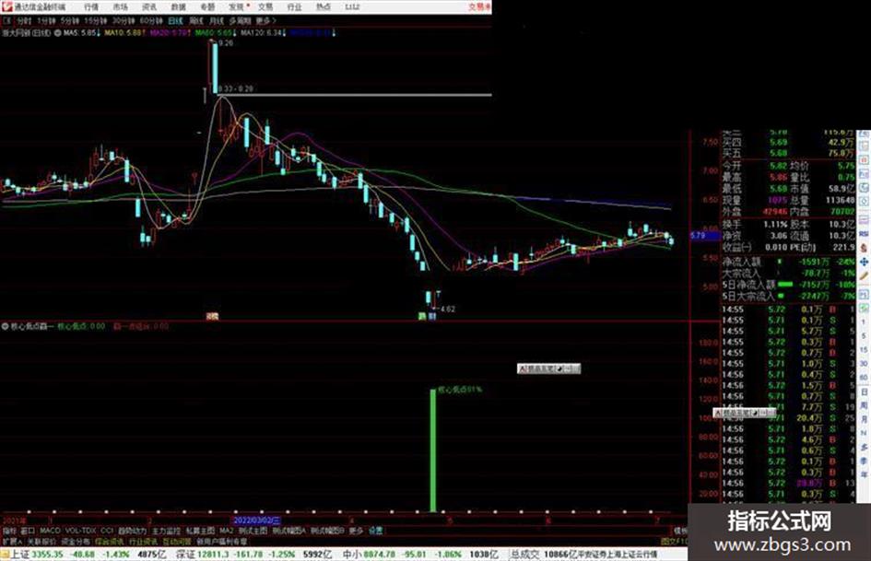Open the 发现 menu
Image resolution: width=871 pixels, height=561 pixels.
(237, 6)
